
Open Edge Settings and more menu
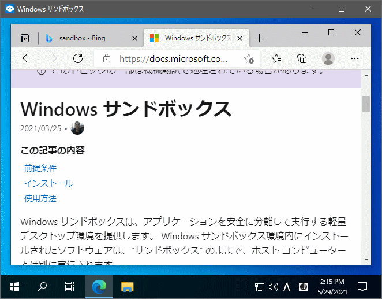355,58
